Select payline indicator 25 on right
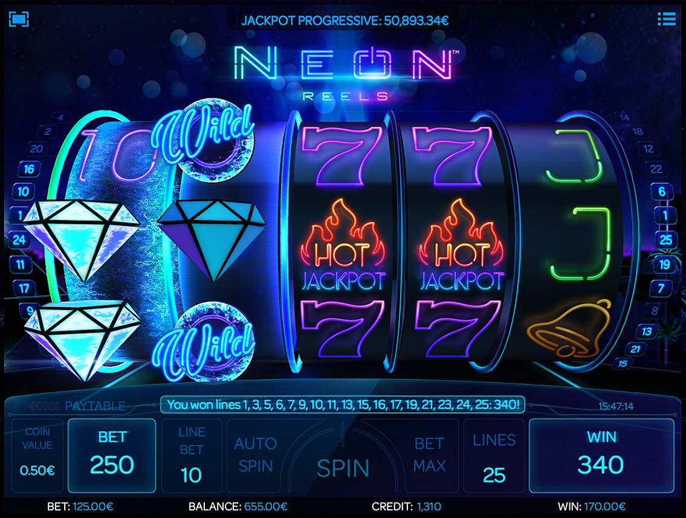Viewport: 686px width, 518px height. 665,240
